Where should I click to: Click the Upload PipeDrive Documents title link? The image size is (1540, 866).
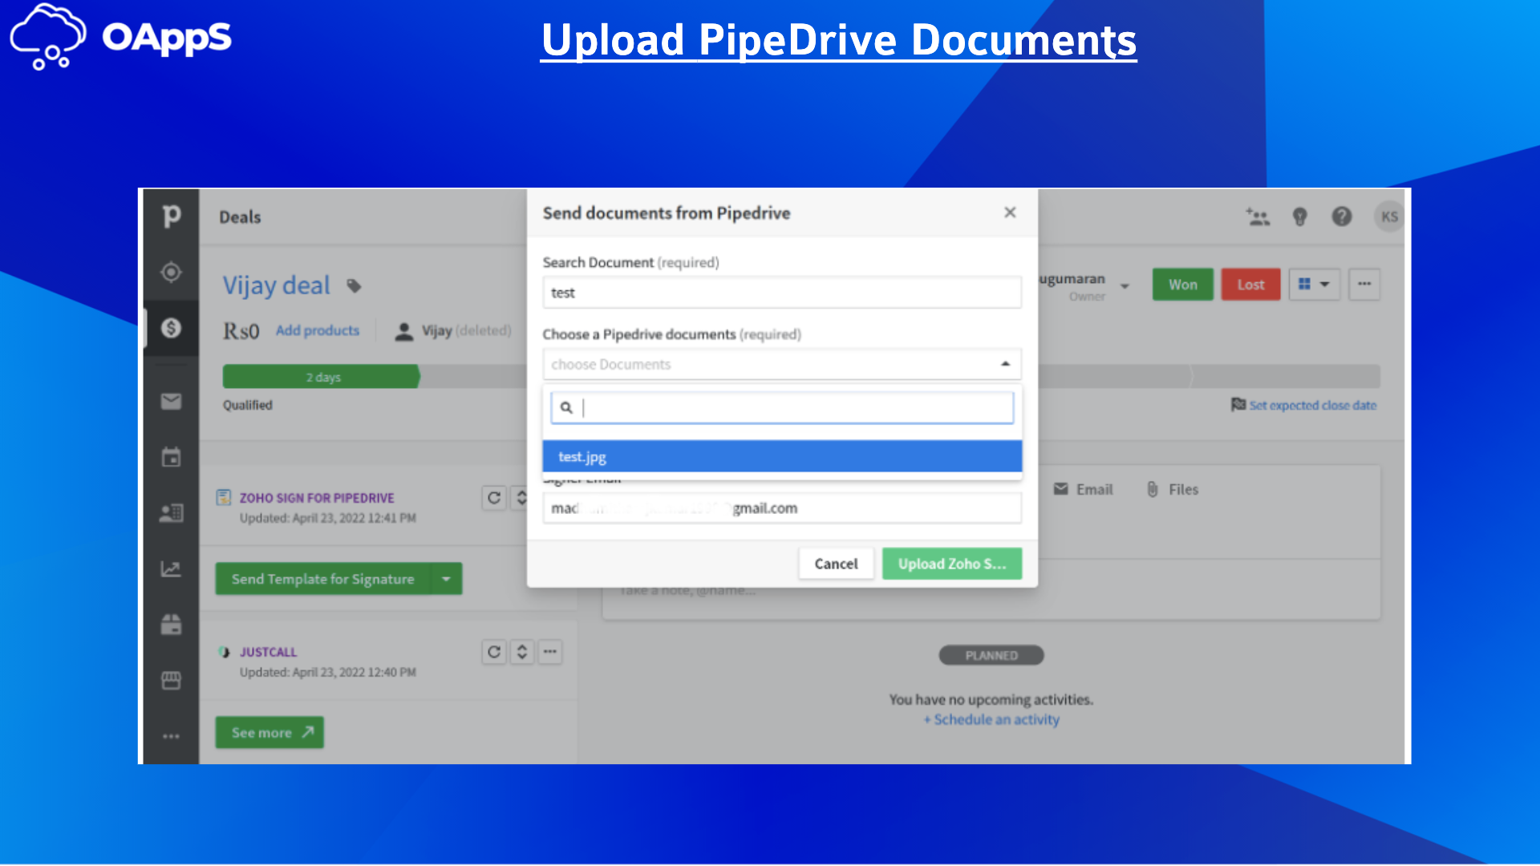click(839, 40)
